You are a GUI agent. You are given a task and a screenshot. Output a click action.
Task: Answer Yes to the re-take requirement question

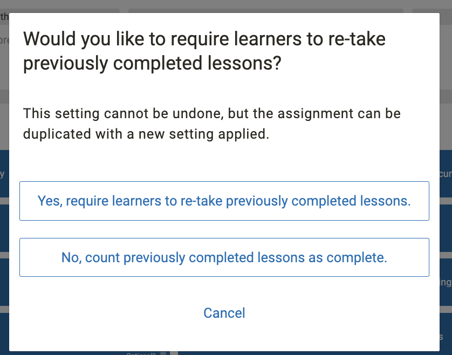click(224, 201)
